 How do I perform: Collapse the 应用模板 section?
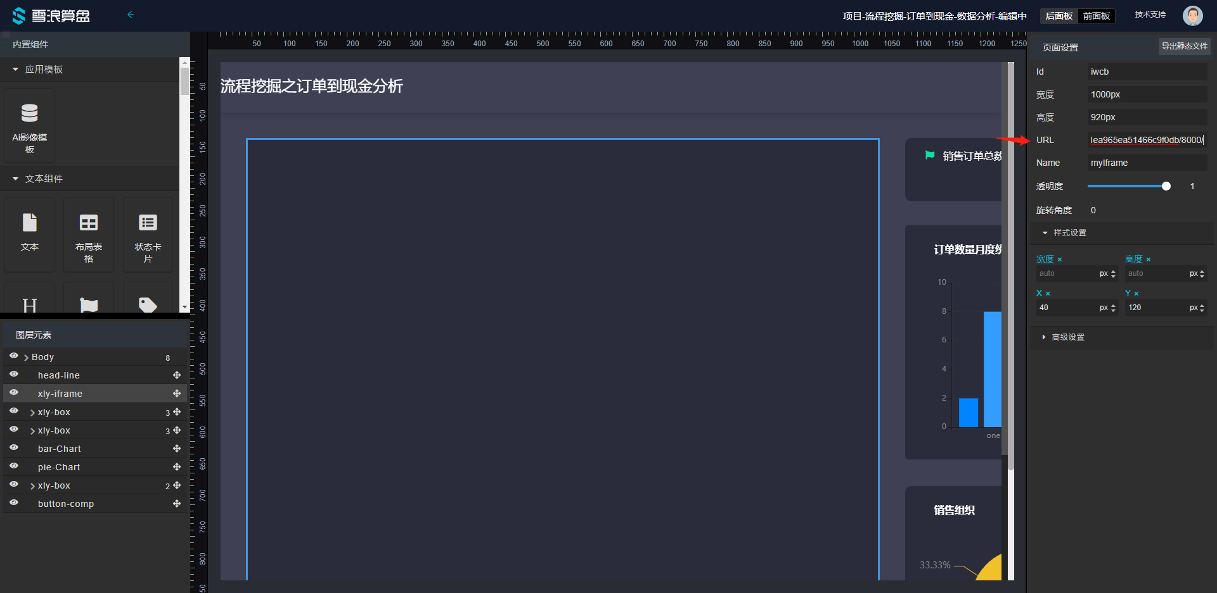pos(16,70)
